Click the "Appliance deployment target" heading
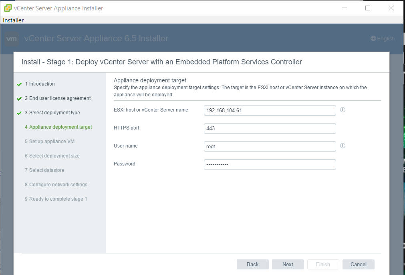The width and height of the screenshot is (405, 275). point(150,80)
